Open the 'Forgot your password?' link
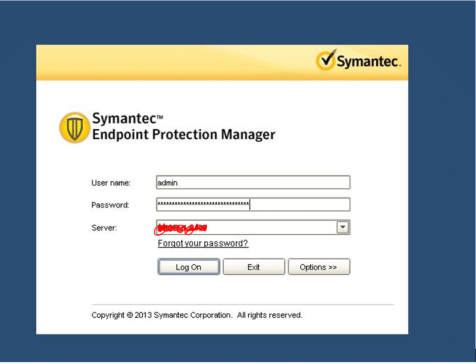Image resolution: width=476 pixels, height=364 pixels. 203,243
